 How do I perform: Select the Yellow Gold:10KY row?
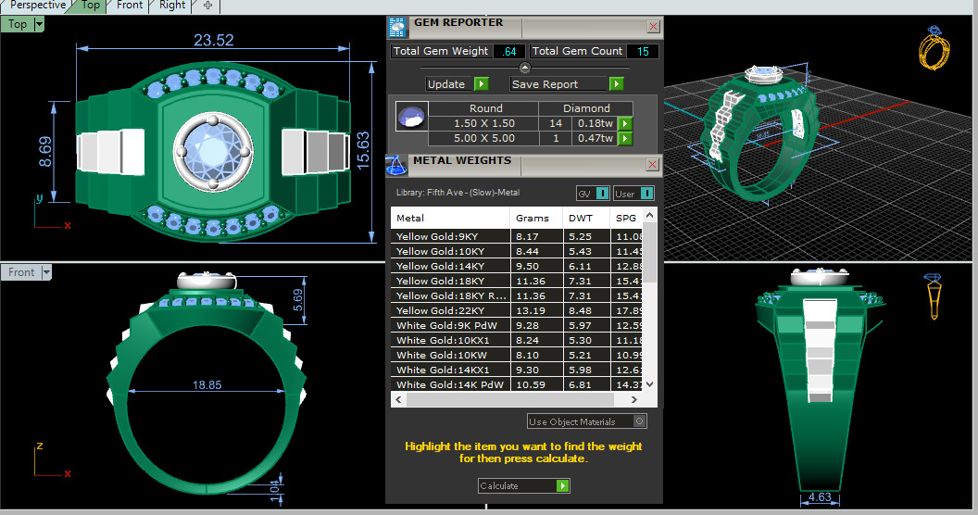click(x=517, y=251)
